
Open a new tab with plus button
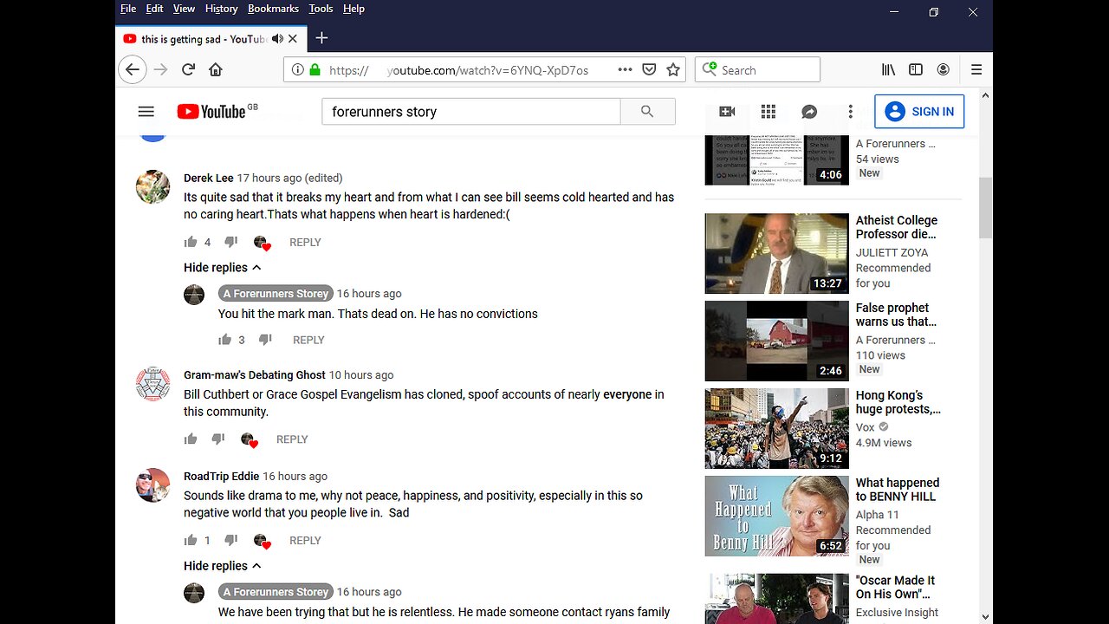coord(321,38)
